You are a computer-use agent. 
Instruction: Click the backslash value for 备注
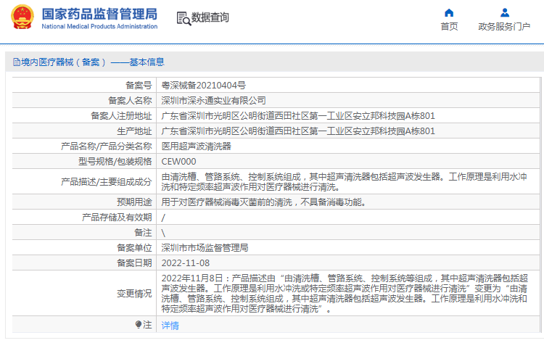[163, 233]
